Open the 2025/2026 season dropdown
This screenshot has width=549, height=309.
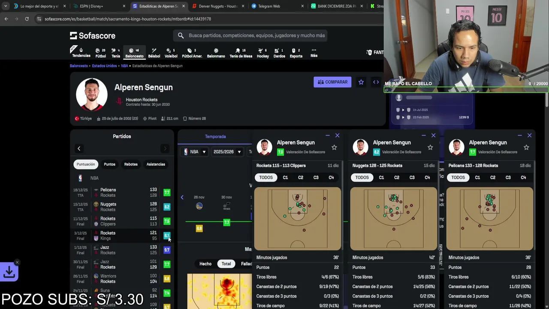click(227, 152)
